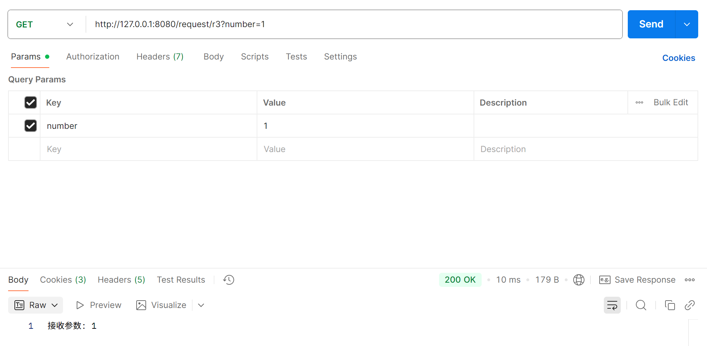Image resolution: width=707 pixels, height=346 pixels.
Task: Click the network globe icon
Action: coord(578,280)
